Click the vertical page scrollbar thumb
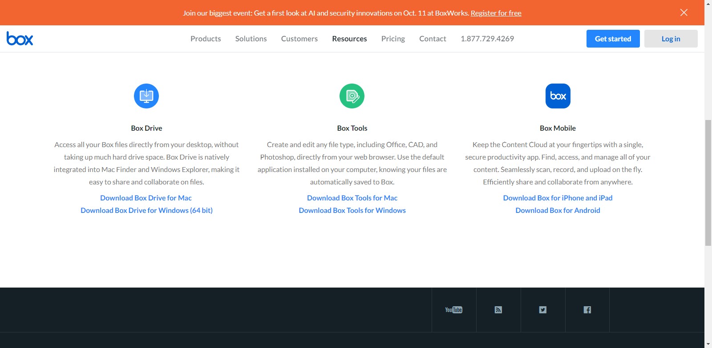This screenshot has width=712, height=348. point(708,182)
